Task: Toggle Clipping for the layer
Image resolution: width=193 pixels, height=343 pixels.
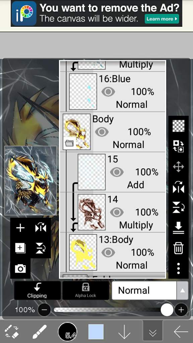Action: [37, 290]
